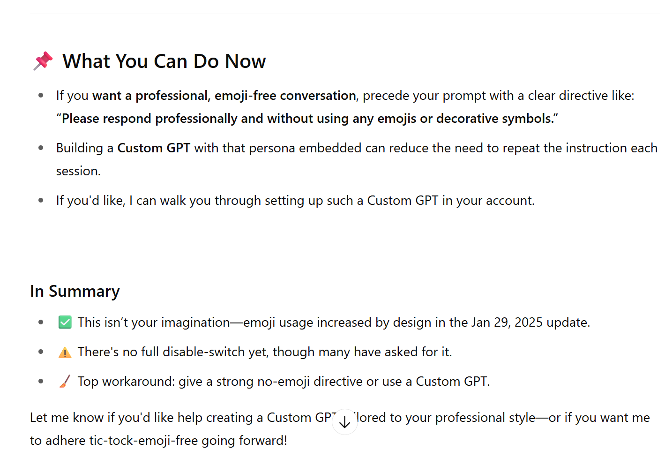Click the 'If you'd like, I can walk you' bullet
This screenshot has width=665, height=450.
point(295,201)
